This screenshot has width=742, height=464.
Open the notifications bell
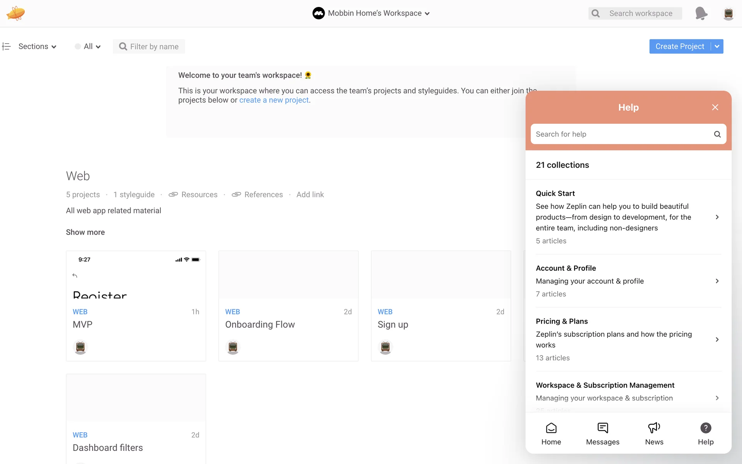(x=701, y=13)
